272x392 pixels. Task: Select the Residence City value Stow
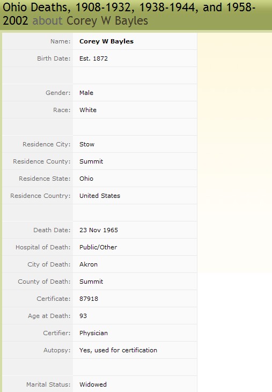(87, 144)
